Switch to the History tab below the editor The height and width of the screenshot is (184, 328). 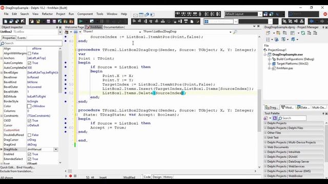[x=168, y=177]
